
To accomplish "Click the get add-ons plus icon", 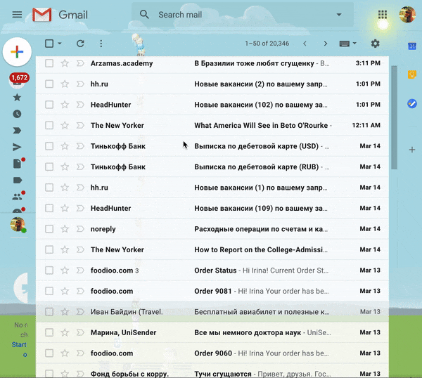I will 412,150.
